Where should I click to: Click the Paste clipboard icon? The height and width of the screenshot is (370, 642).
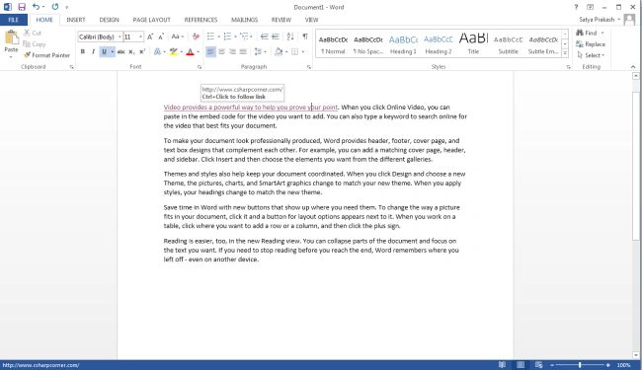pos(12,37)
